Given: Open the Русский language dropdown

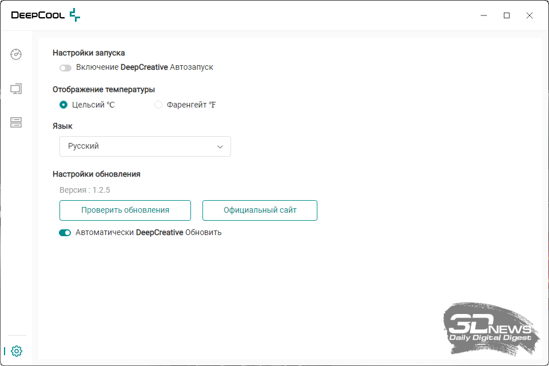Looking at the screenshot, I should point(145,146).
